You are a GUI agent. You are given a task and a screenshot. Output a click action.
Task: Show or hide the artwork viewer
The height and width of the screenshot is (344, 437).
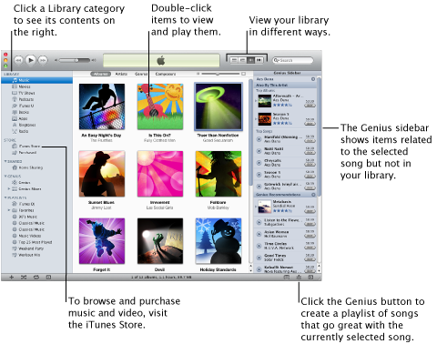click(48, 277)
